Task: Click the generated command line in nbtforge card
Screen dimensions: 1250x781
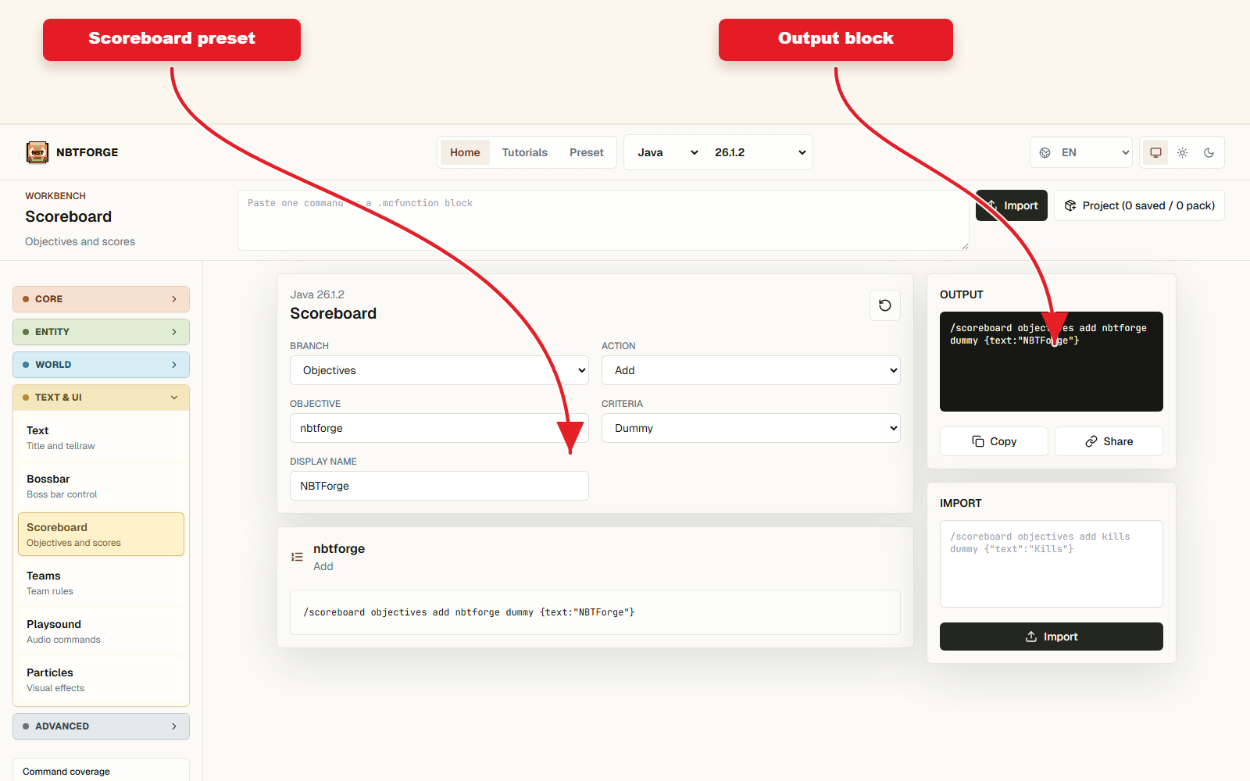Action: 595,612
